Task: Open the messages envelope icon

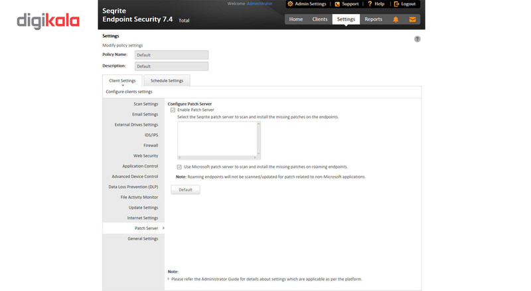Action: (x=412, y=19)
